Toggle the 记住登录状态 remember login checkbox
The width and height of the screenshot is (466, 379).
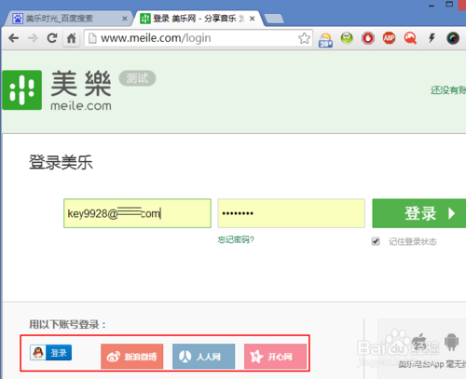[376, 241]
